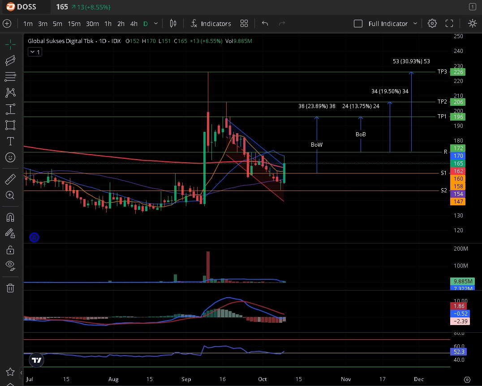This screenshot has height=386, width=482.
Task: Toggle magnet mode in left toolbar
Action: 10,217
